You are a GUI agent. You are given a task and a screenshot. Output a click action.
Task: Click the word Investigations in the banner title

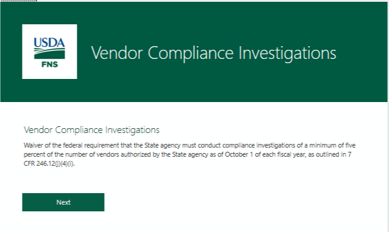[x=287, y=53]
